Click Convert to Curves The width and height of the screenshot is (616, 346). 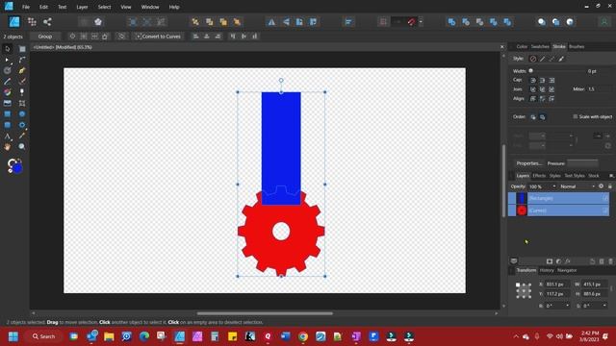[x=158, y=37]
